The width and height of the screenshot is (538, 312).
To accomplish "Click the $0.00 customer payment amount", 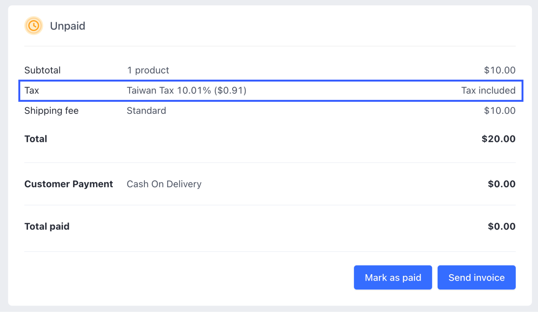I will [x=501, y=184].
